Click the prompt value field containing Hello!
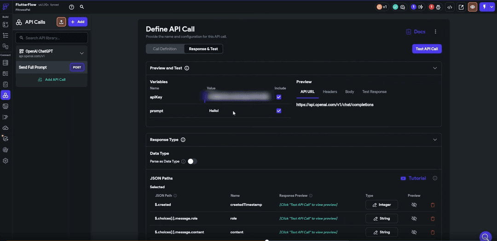This screenshot has width=497, height=241. [x=238, y=111]
